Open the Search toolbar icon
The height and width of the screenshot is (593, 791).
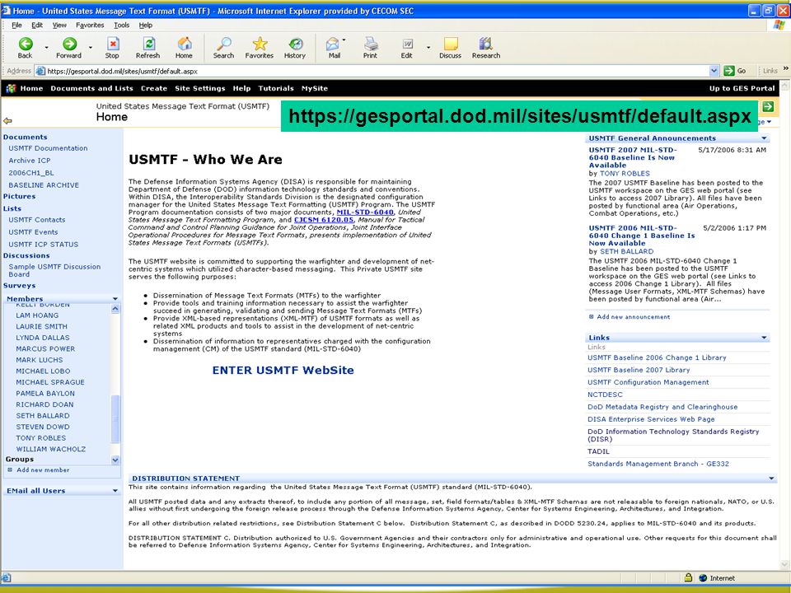point(223,44)
